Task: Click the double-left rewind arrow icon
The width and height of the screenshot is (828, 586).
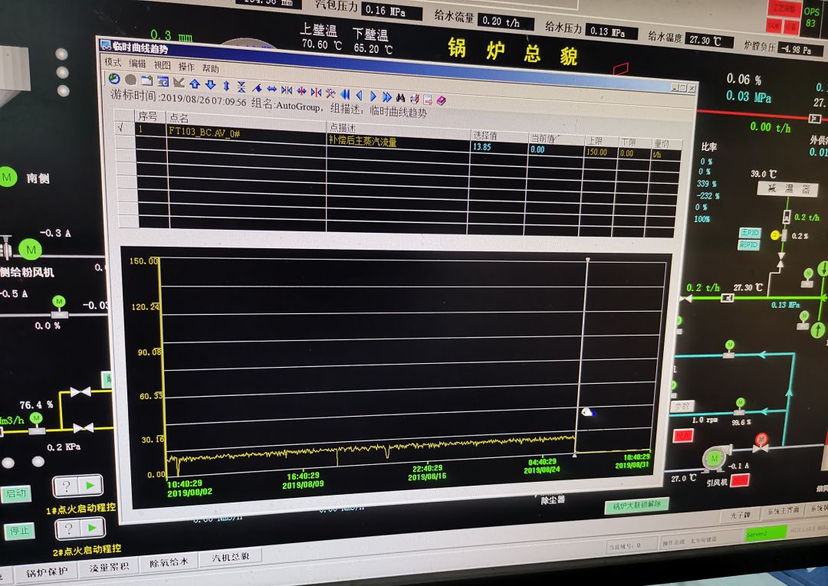Action: (x=345, y=94)
